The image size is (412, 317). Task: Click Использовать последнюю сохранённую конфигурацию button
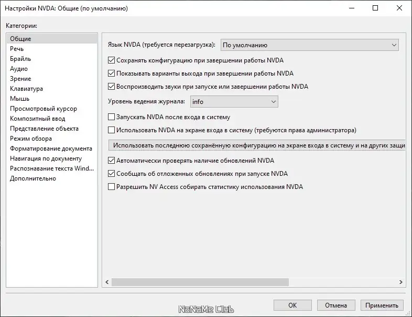(x=257, y=145)
